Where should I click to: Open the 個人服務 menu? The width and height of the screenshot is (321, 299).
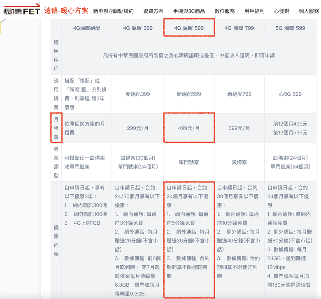click(309, 11)
